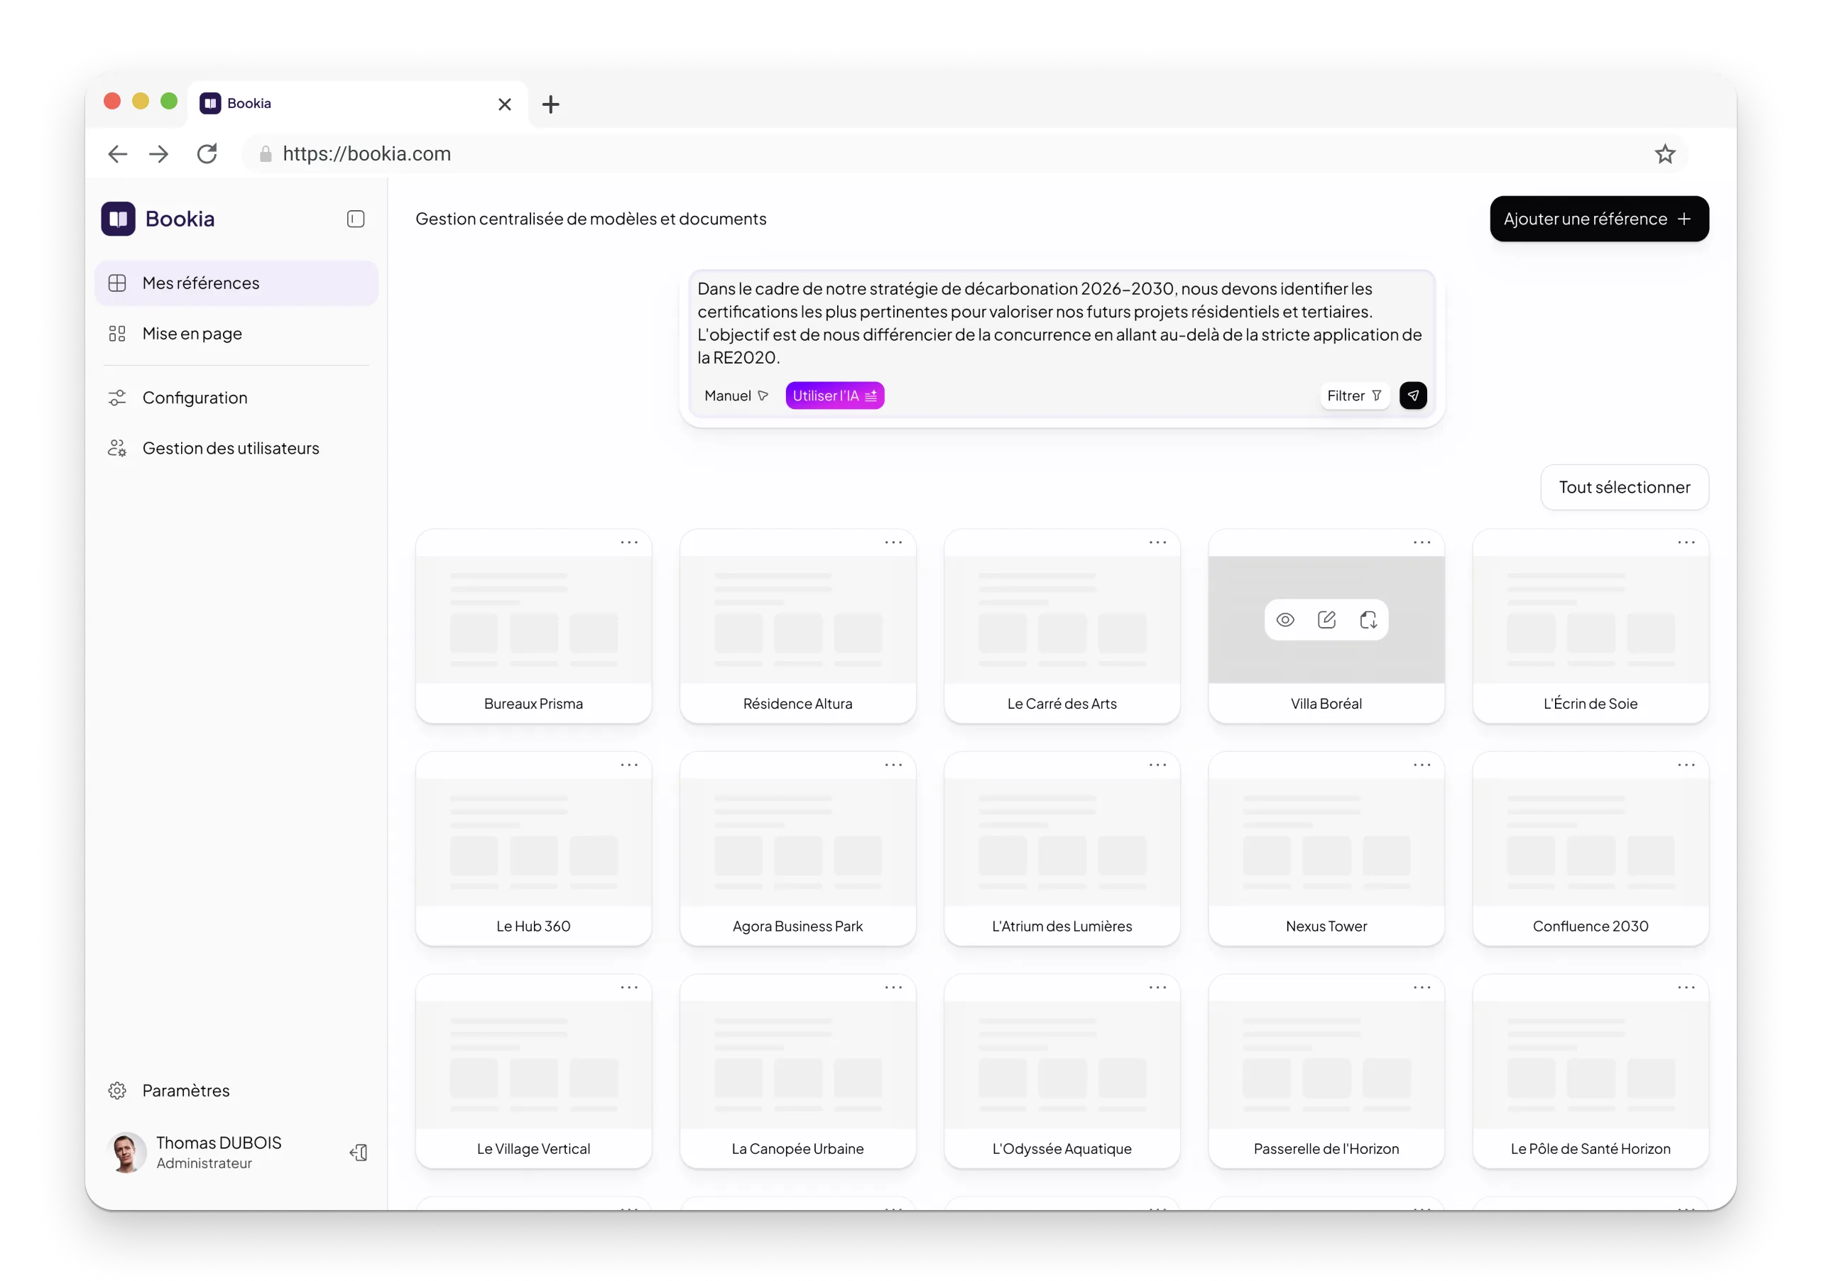Switch to Manuel mode
The width and height of the screenshot is (1822, 1281).
pos(735,396)
